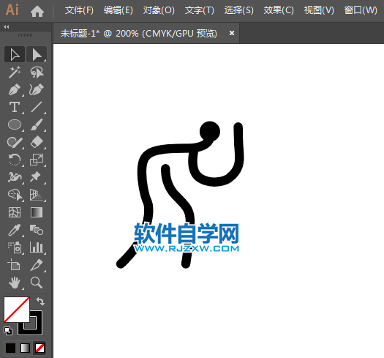Select the Direct Selection tool
Screen dimensions: 384x358
pos(37,54)
